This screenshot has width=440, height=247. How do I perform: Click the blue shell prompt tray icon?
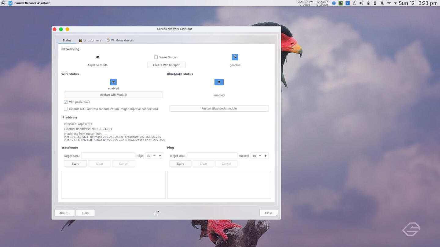[348, 3]
